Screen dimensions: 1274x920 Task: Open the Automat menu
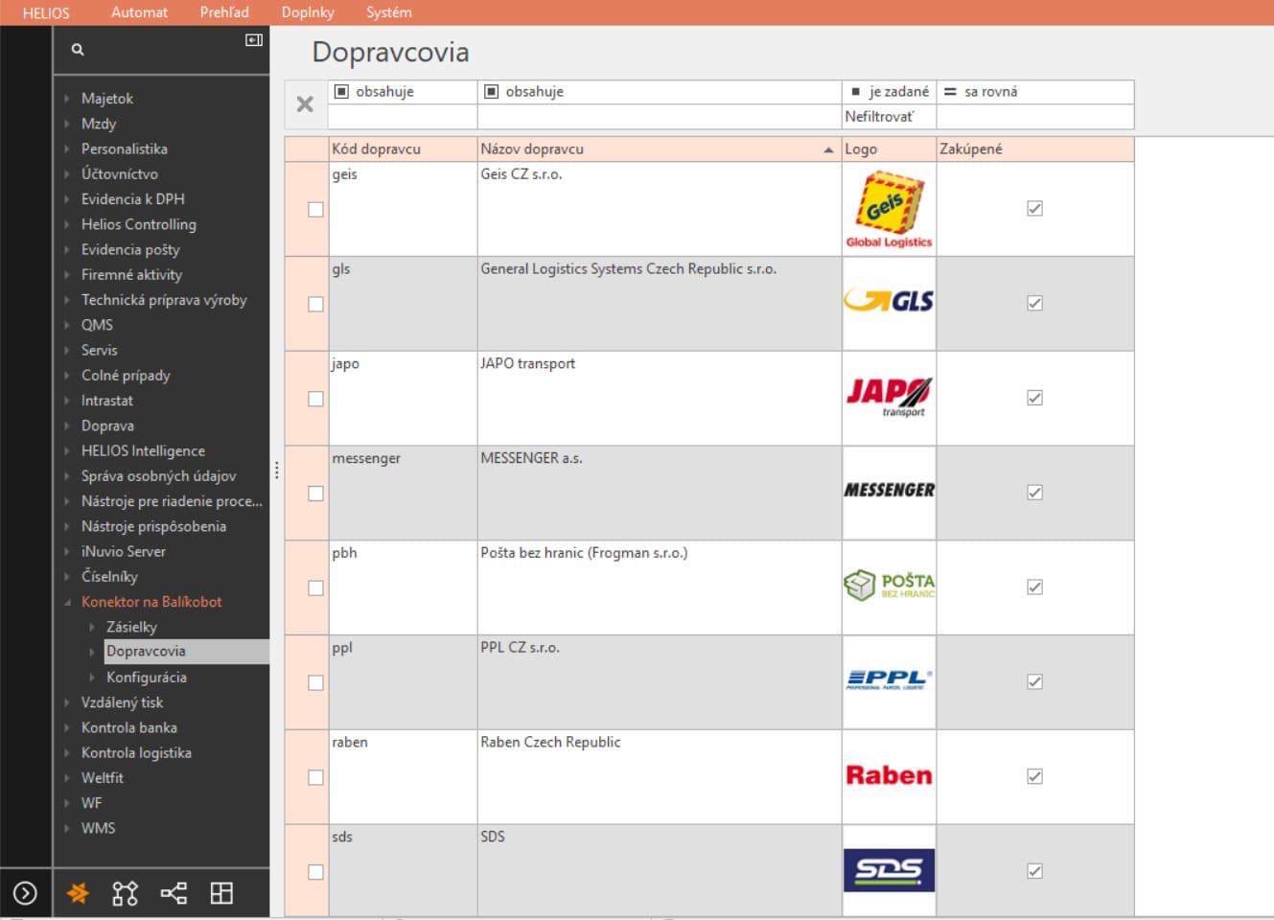click(139, 12)
